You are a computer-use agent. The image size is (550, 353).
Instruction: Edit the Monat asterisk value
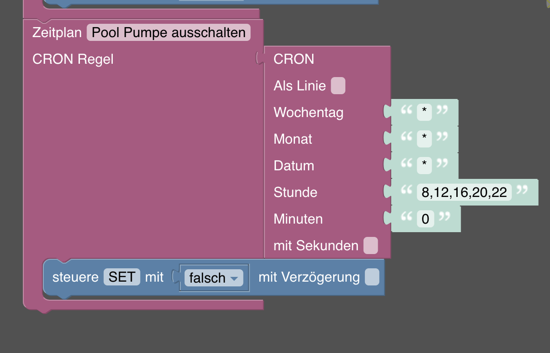coord(424,139)
